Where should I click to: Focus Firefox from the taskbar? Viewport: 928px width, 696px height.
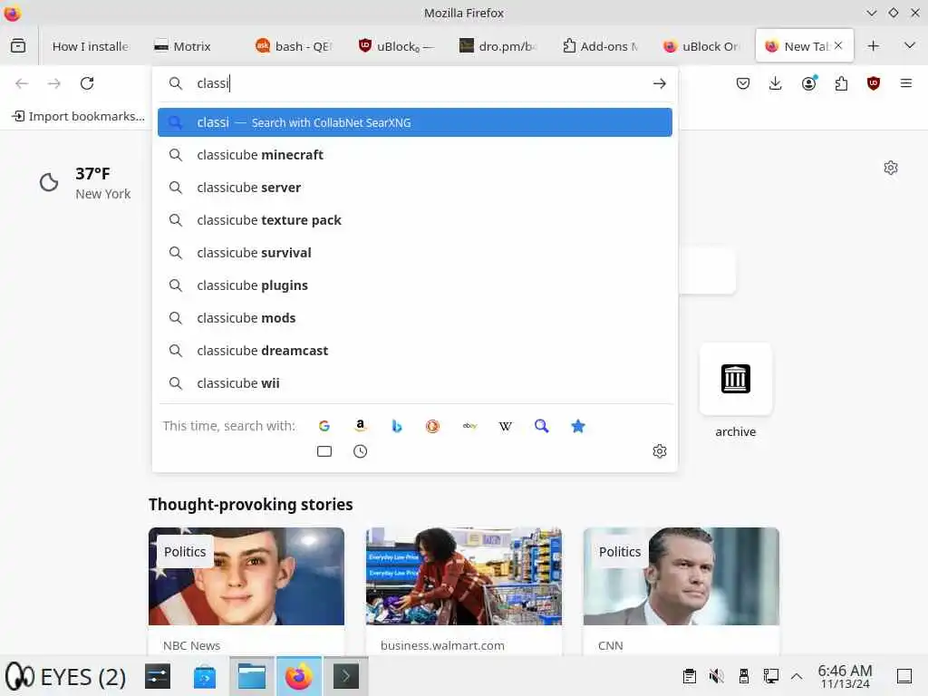[x=299, y=676]
